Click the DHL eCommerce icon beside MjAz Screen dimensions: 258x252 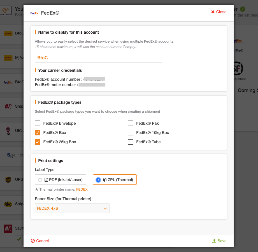(8, 58)
